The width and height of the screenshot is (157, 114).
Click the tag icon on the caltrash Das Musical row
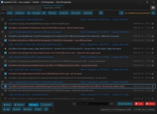(153, 24)
